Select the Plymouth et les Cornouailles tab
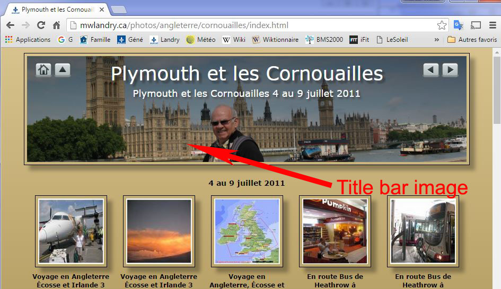 point(56,10)
